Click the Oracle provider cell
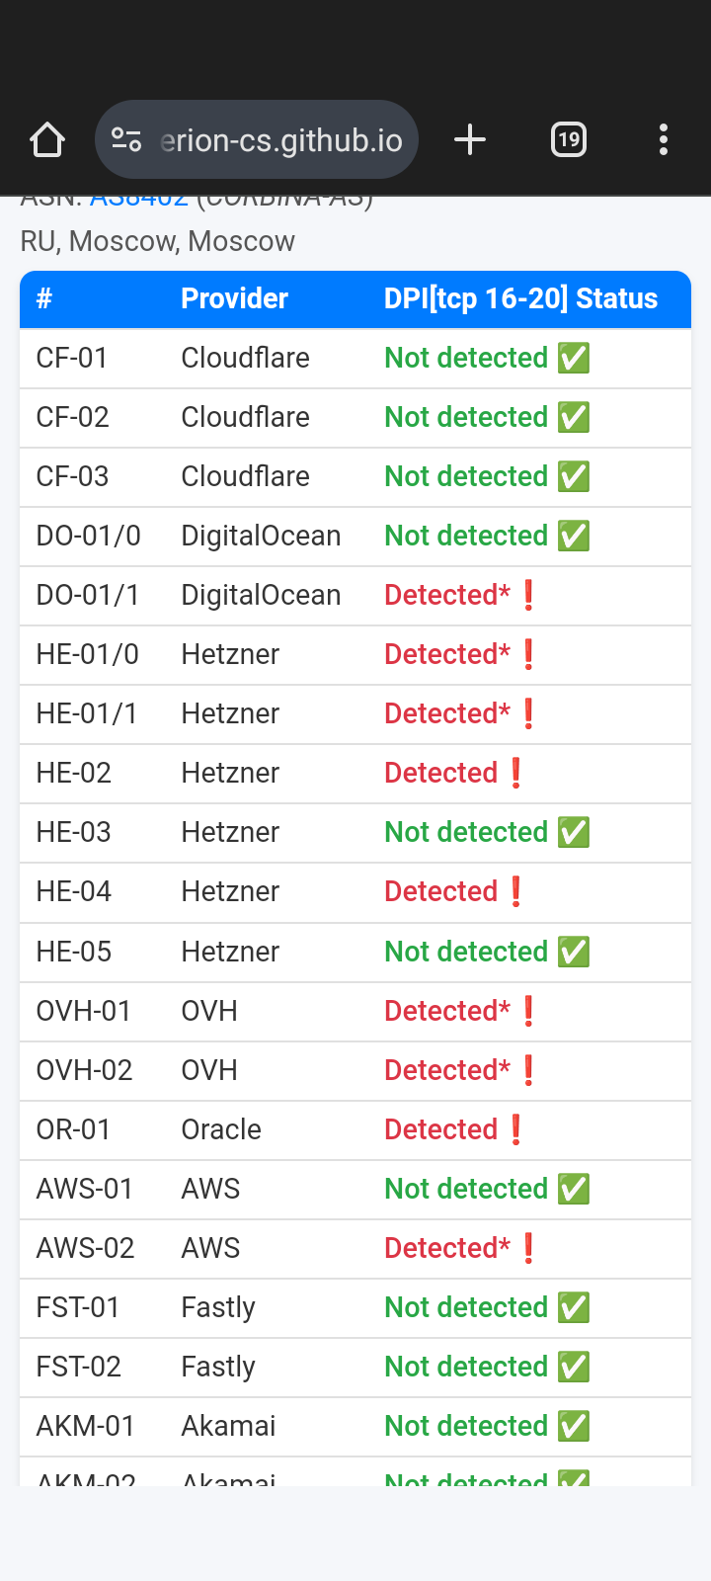 221,1129
